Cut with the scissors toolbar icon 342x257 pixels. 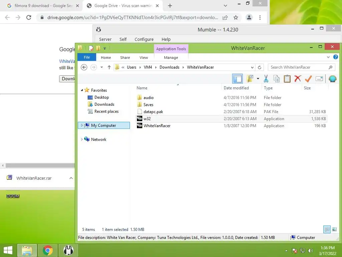(266, 79)
